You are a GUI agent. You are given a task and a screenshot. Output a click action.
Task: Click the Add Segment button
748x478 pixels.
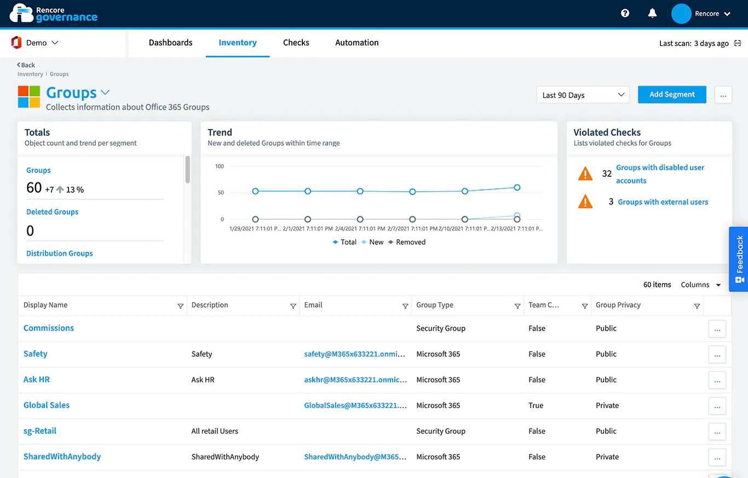click(x=672, y=95)
